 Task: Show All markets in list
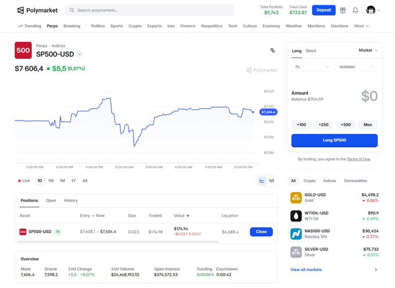tap(293, 181)
